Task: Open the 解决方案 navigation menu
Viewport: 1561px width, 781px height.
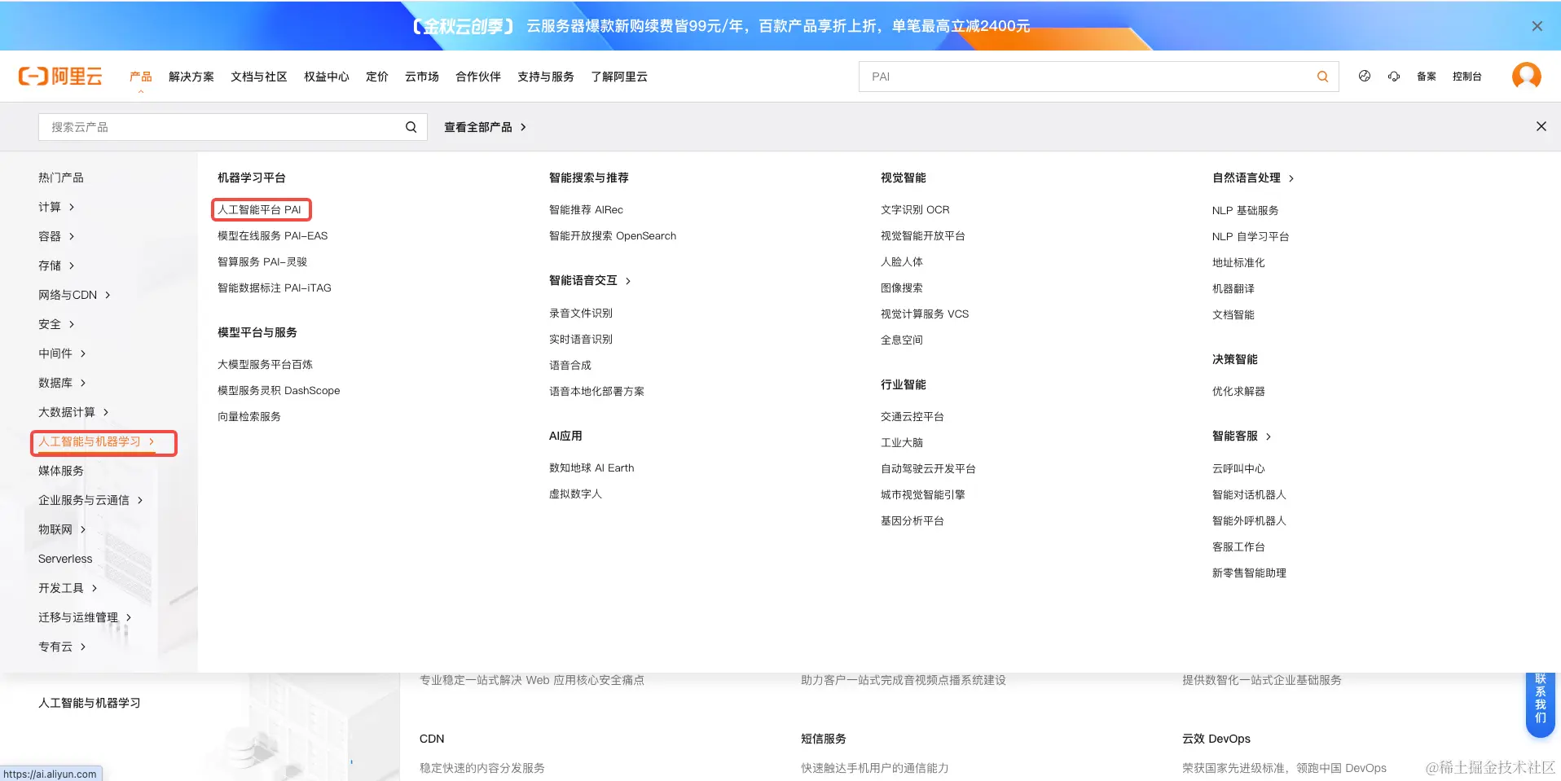Action: click(x=191, y=77)
